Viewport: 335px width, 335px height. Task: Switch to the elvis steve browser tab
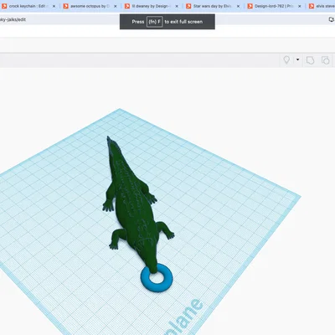[x=321, y=6]
